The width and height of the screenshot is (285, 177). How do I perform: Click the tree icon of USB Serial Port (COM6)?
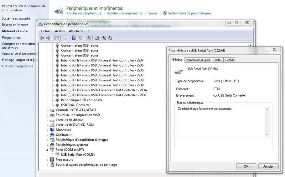tap(57, 155)
